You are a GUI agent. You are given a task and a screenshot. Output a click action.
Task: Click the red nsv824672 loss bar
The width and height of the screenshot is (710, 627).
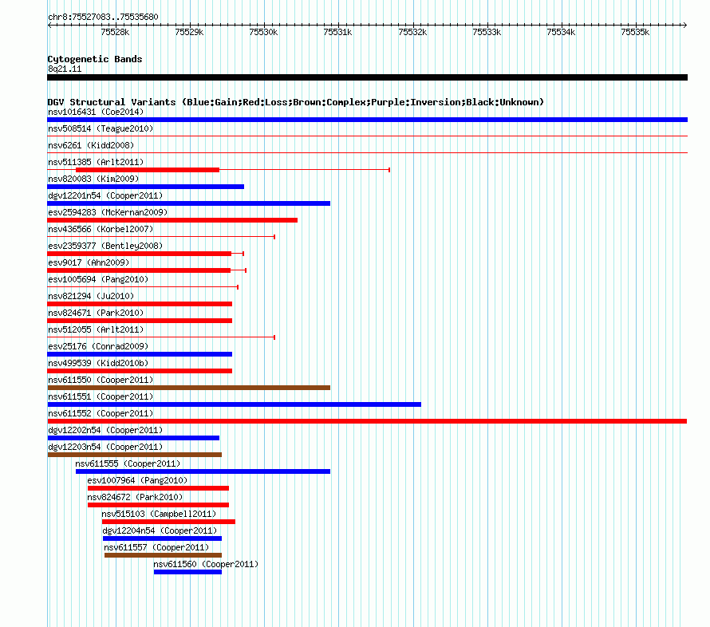[x=158, y=505]
